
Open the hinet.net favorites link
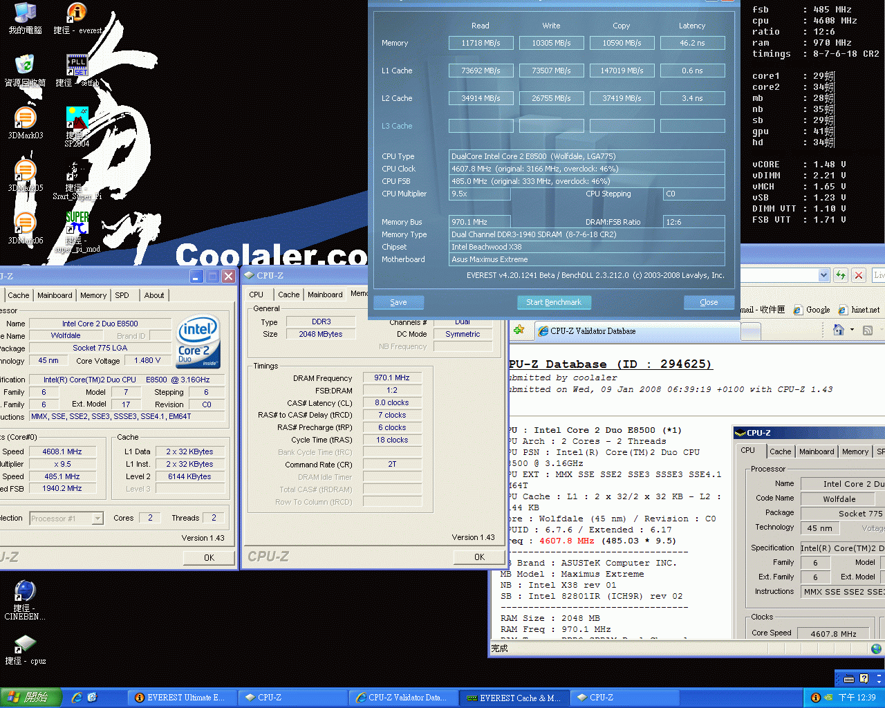[x=859, y=310]
